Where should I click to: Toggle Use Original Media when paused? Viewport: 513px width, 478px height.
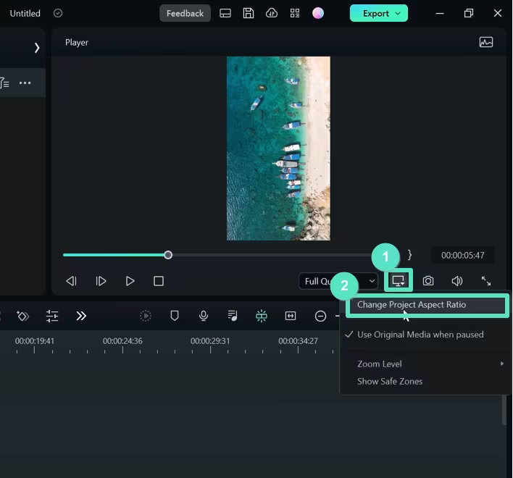coord(420,335)
